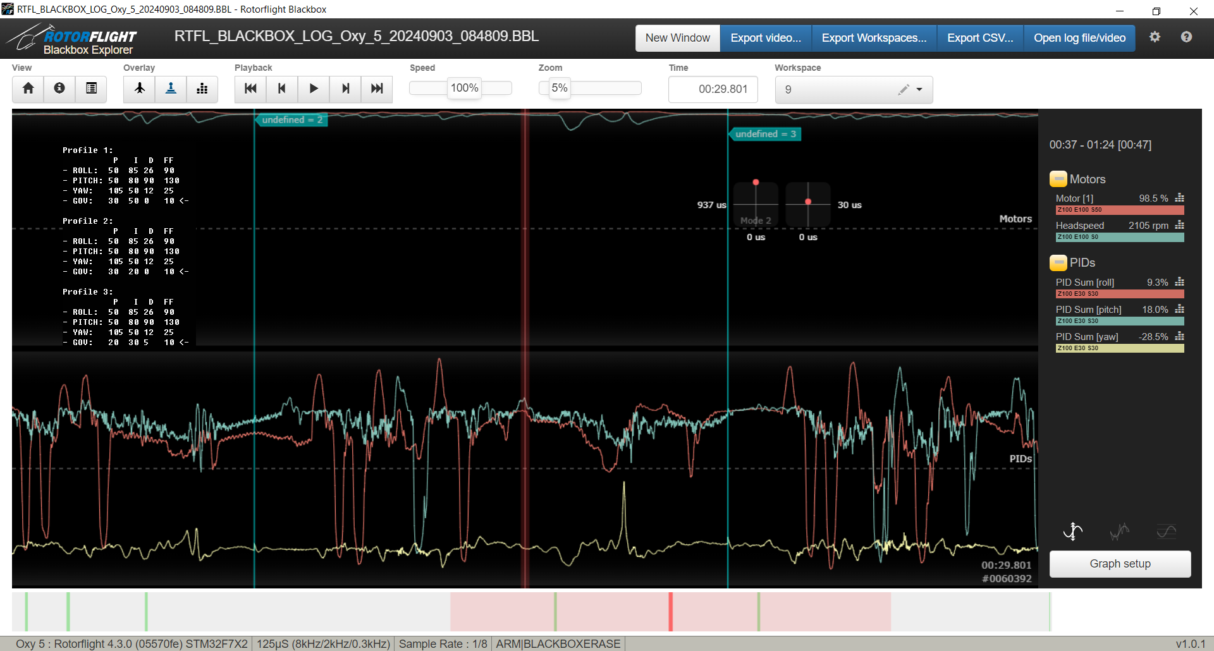The width and height of the screenshot is (1214, 651).
Task: Open PID Sum [yaw] analyser icon
Action: tap(1179, 337)
